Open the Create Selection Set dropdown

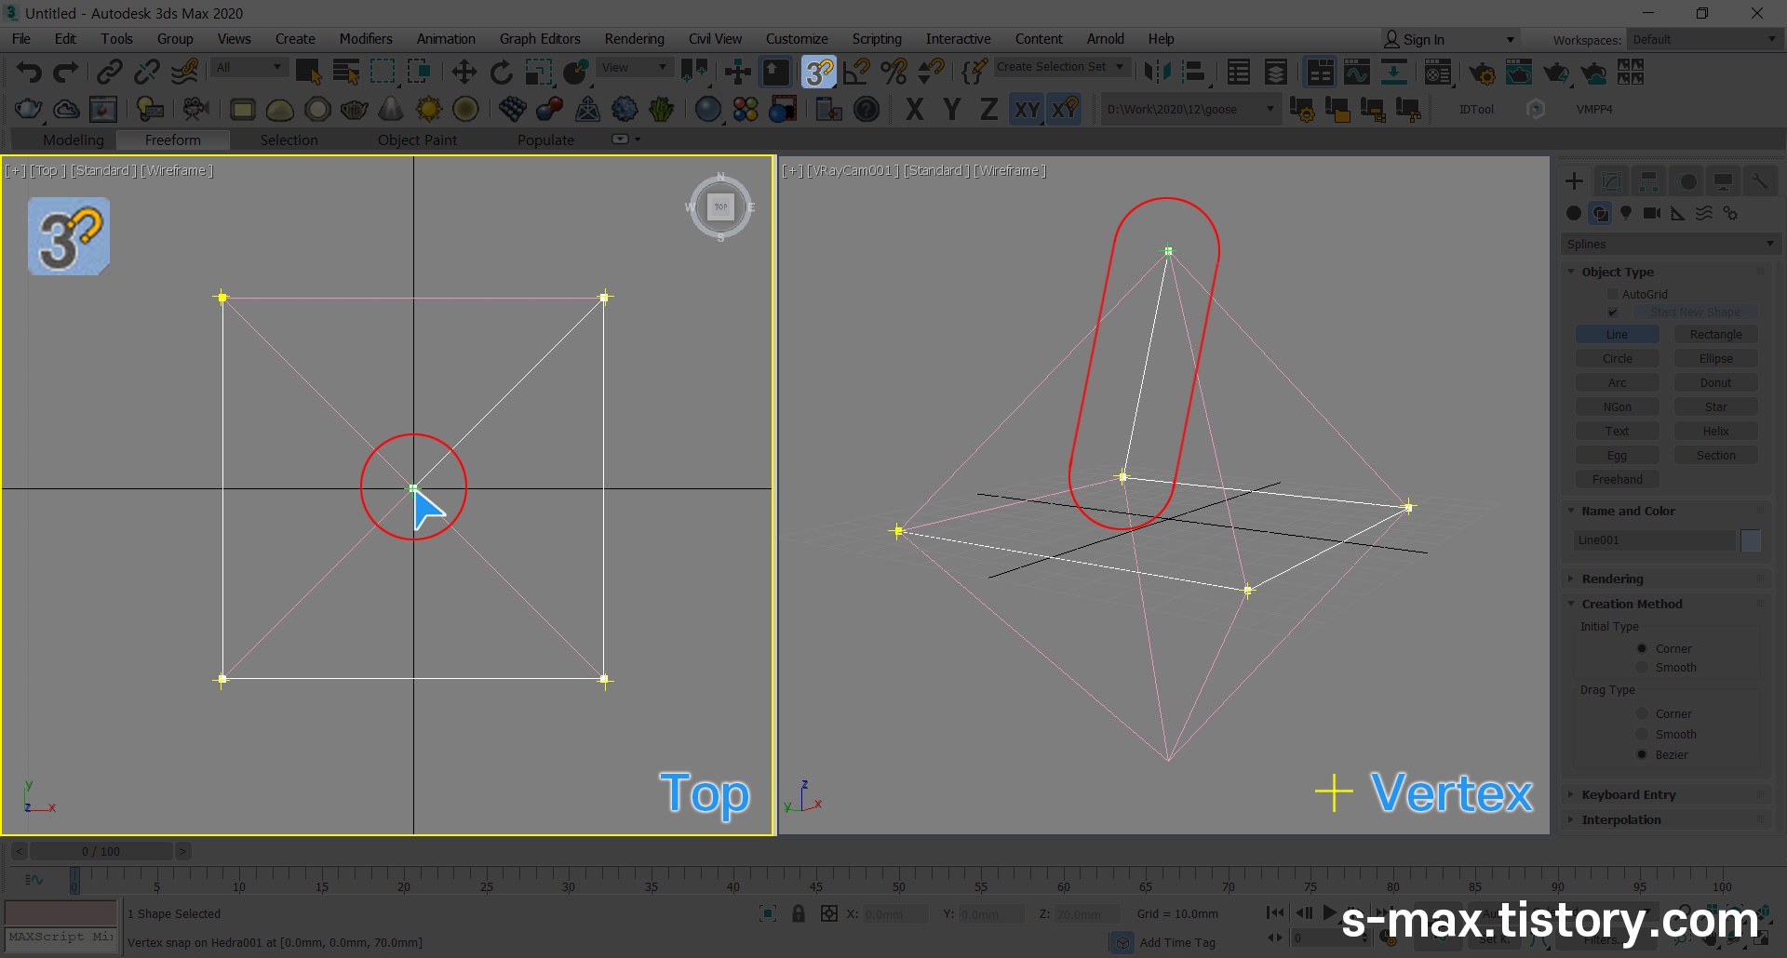coord(1061,67)
